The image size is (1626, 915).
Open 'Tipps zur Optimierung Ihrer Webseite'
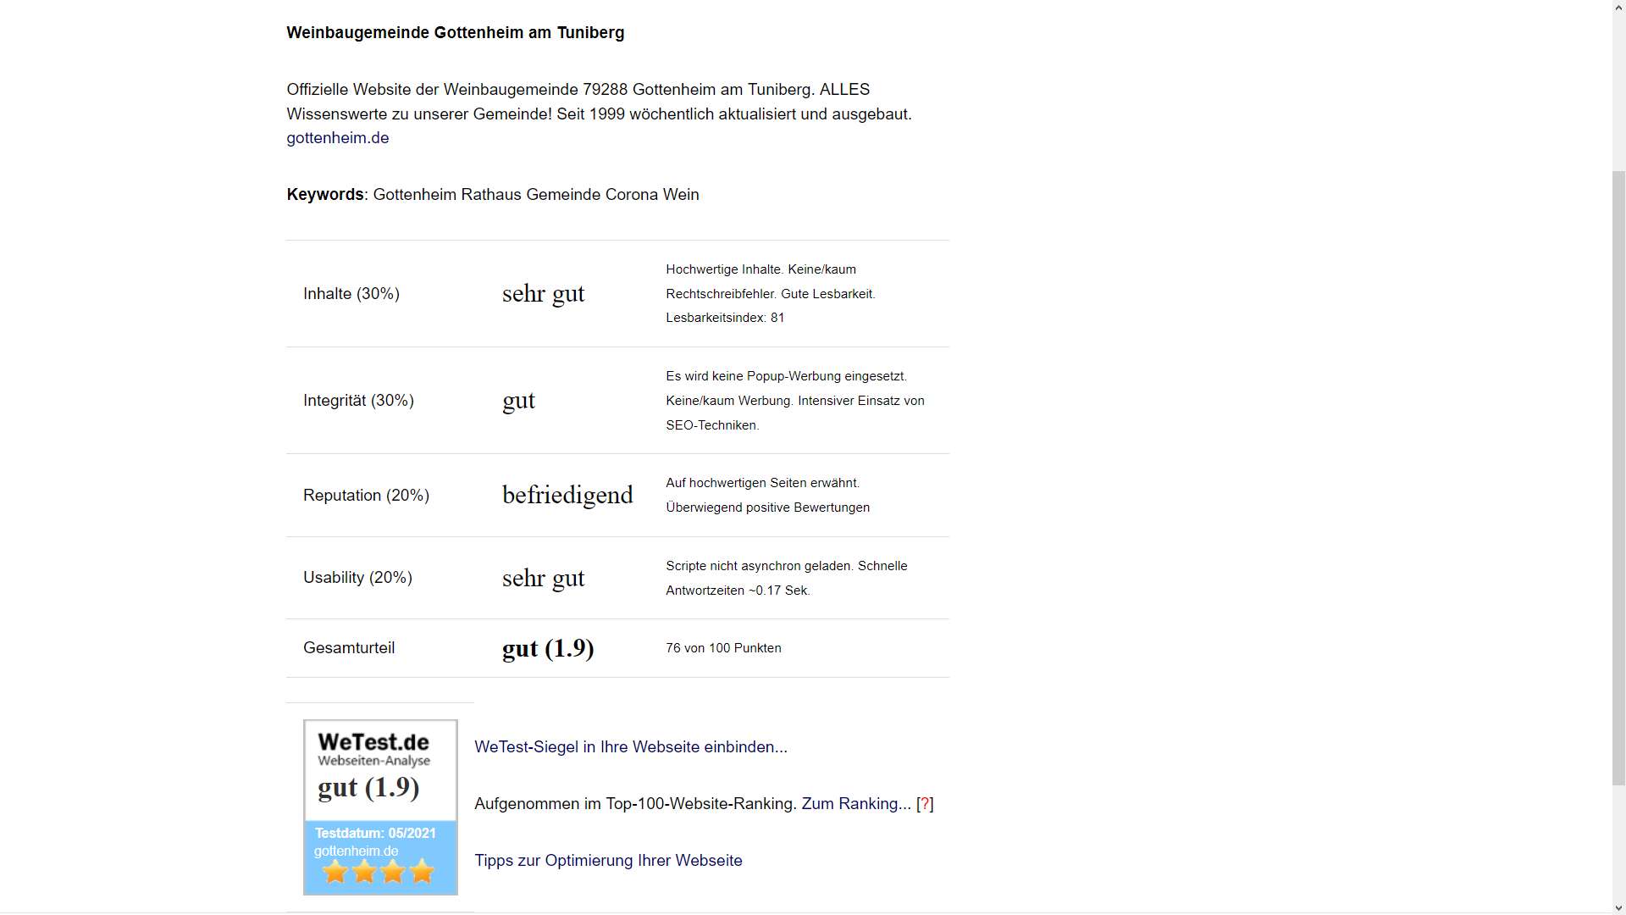point(608,861)
